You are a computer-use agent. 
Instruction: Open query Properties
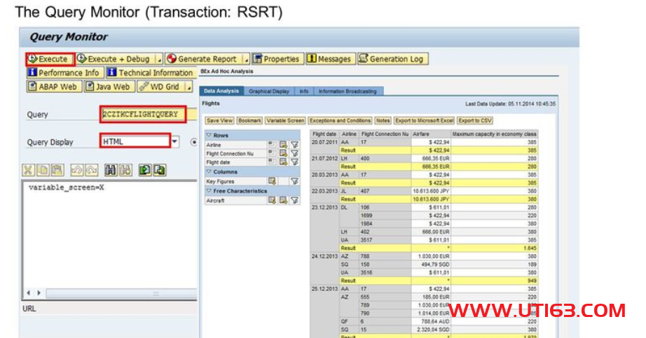(277, 59)
